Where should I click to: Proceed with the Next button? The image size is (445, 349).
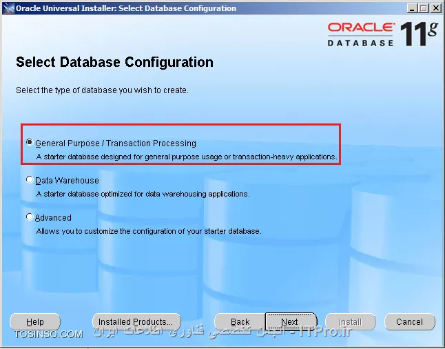tap(290, 321)
